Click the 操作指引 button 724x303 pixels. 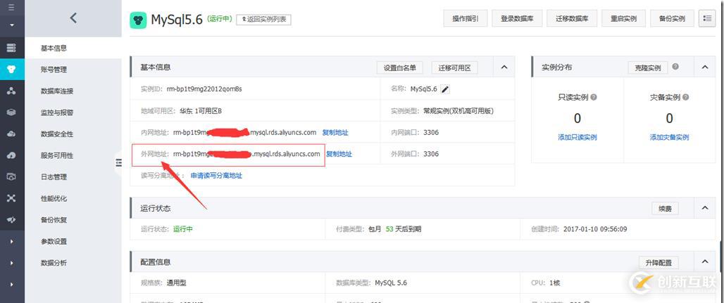pos(465,18)
